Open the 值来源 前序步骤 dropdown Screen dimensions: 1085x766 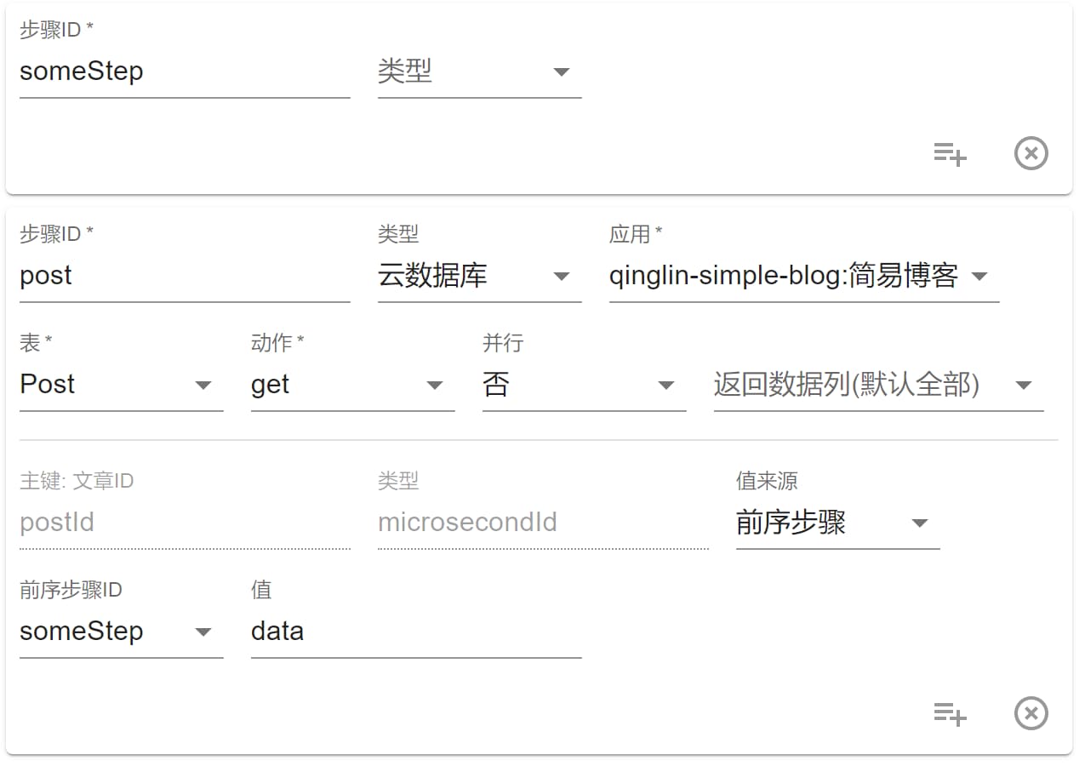(837, 523)
